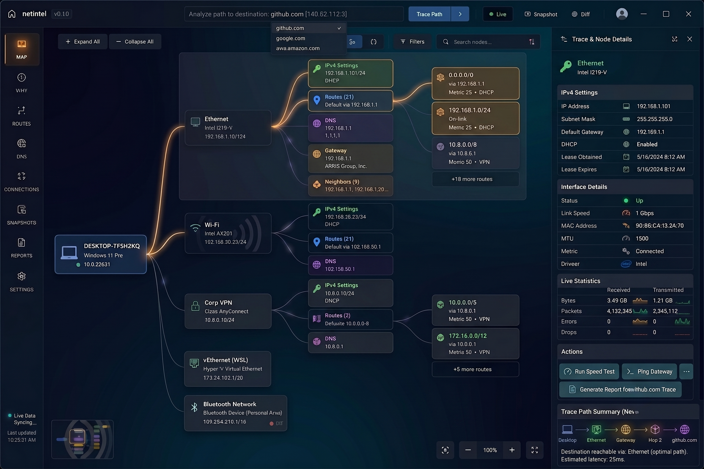Click the pin icon on Ethernet Routes (21)
The image size is (704, 469).
pos(317,100)
